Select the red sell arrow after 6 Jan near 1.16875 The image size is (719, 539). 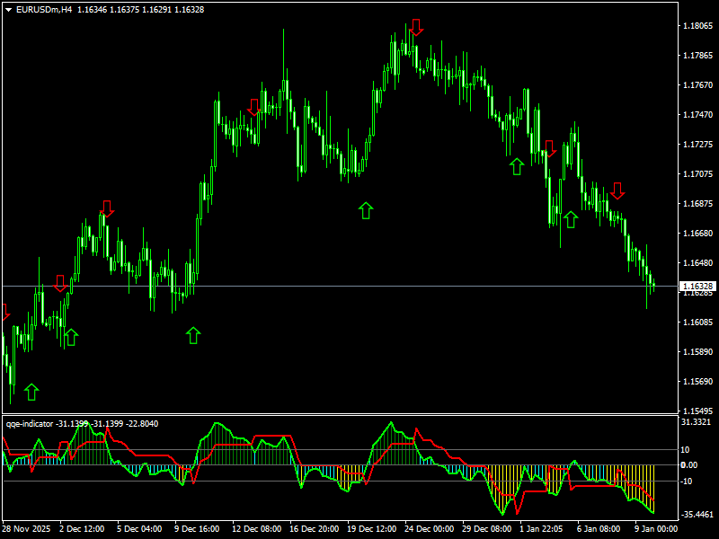pos(617,190)
